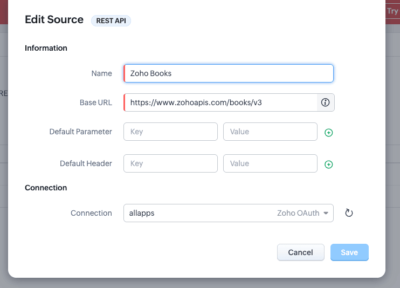Viewport: 400px width, 288px height.
Task: Save the source changes
Action: click(349, 252)
